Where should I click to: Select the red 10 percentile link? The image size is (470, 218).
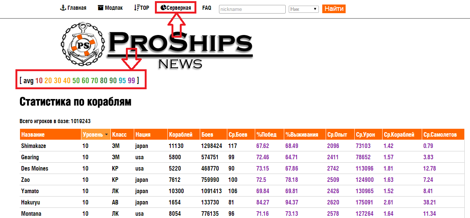click(x=39, y=80)
